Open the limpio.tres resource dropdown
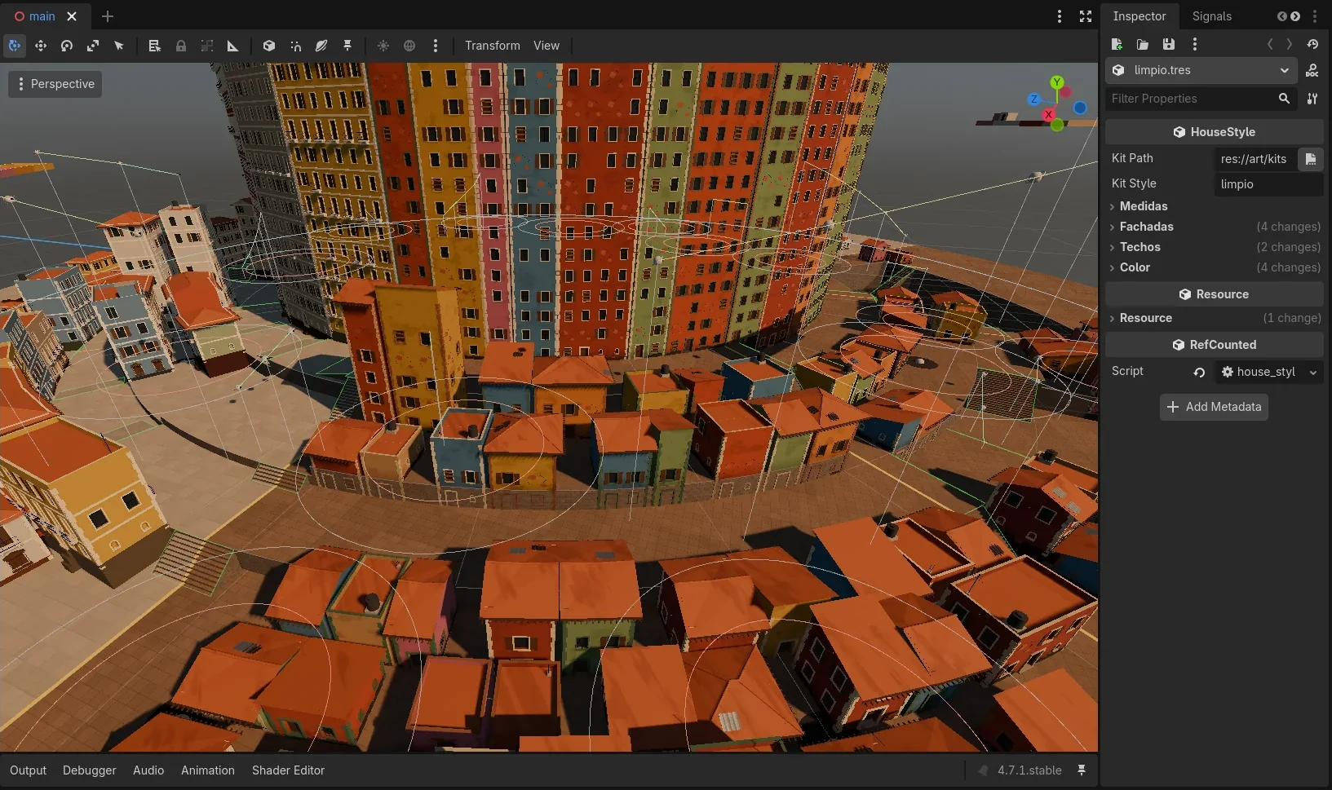The image size is (1332, 790). pyautogui.click(x=1201, y=70)
